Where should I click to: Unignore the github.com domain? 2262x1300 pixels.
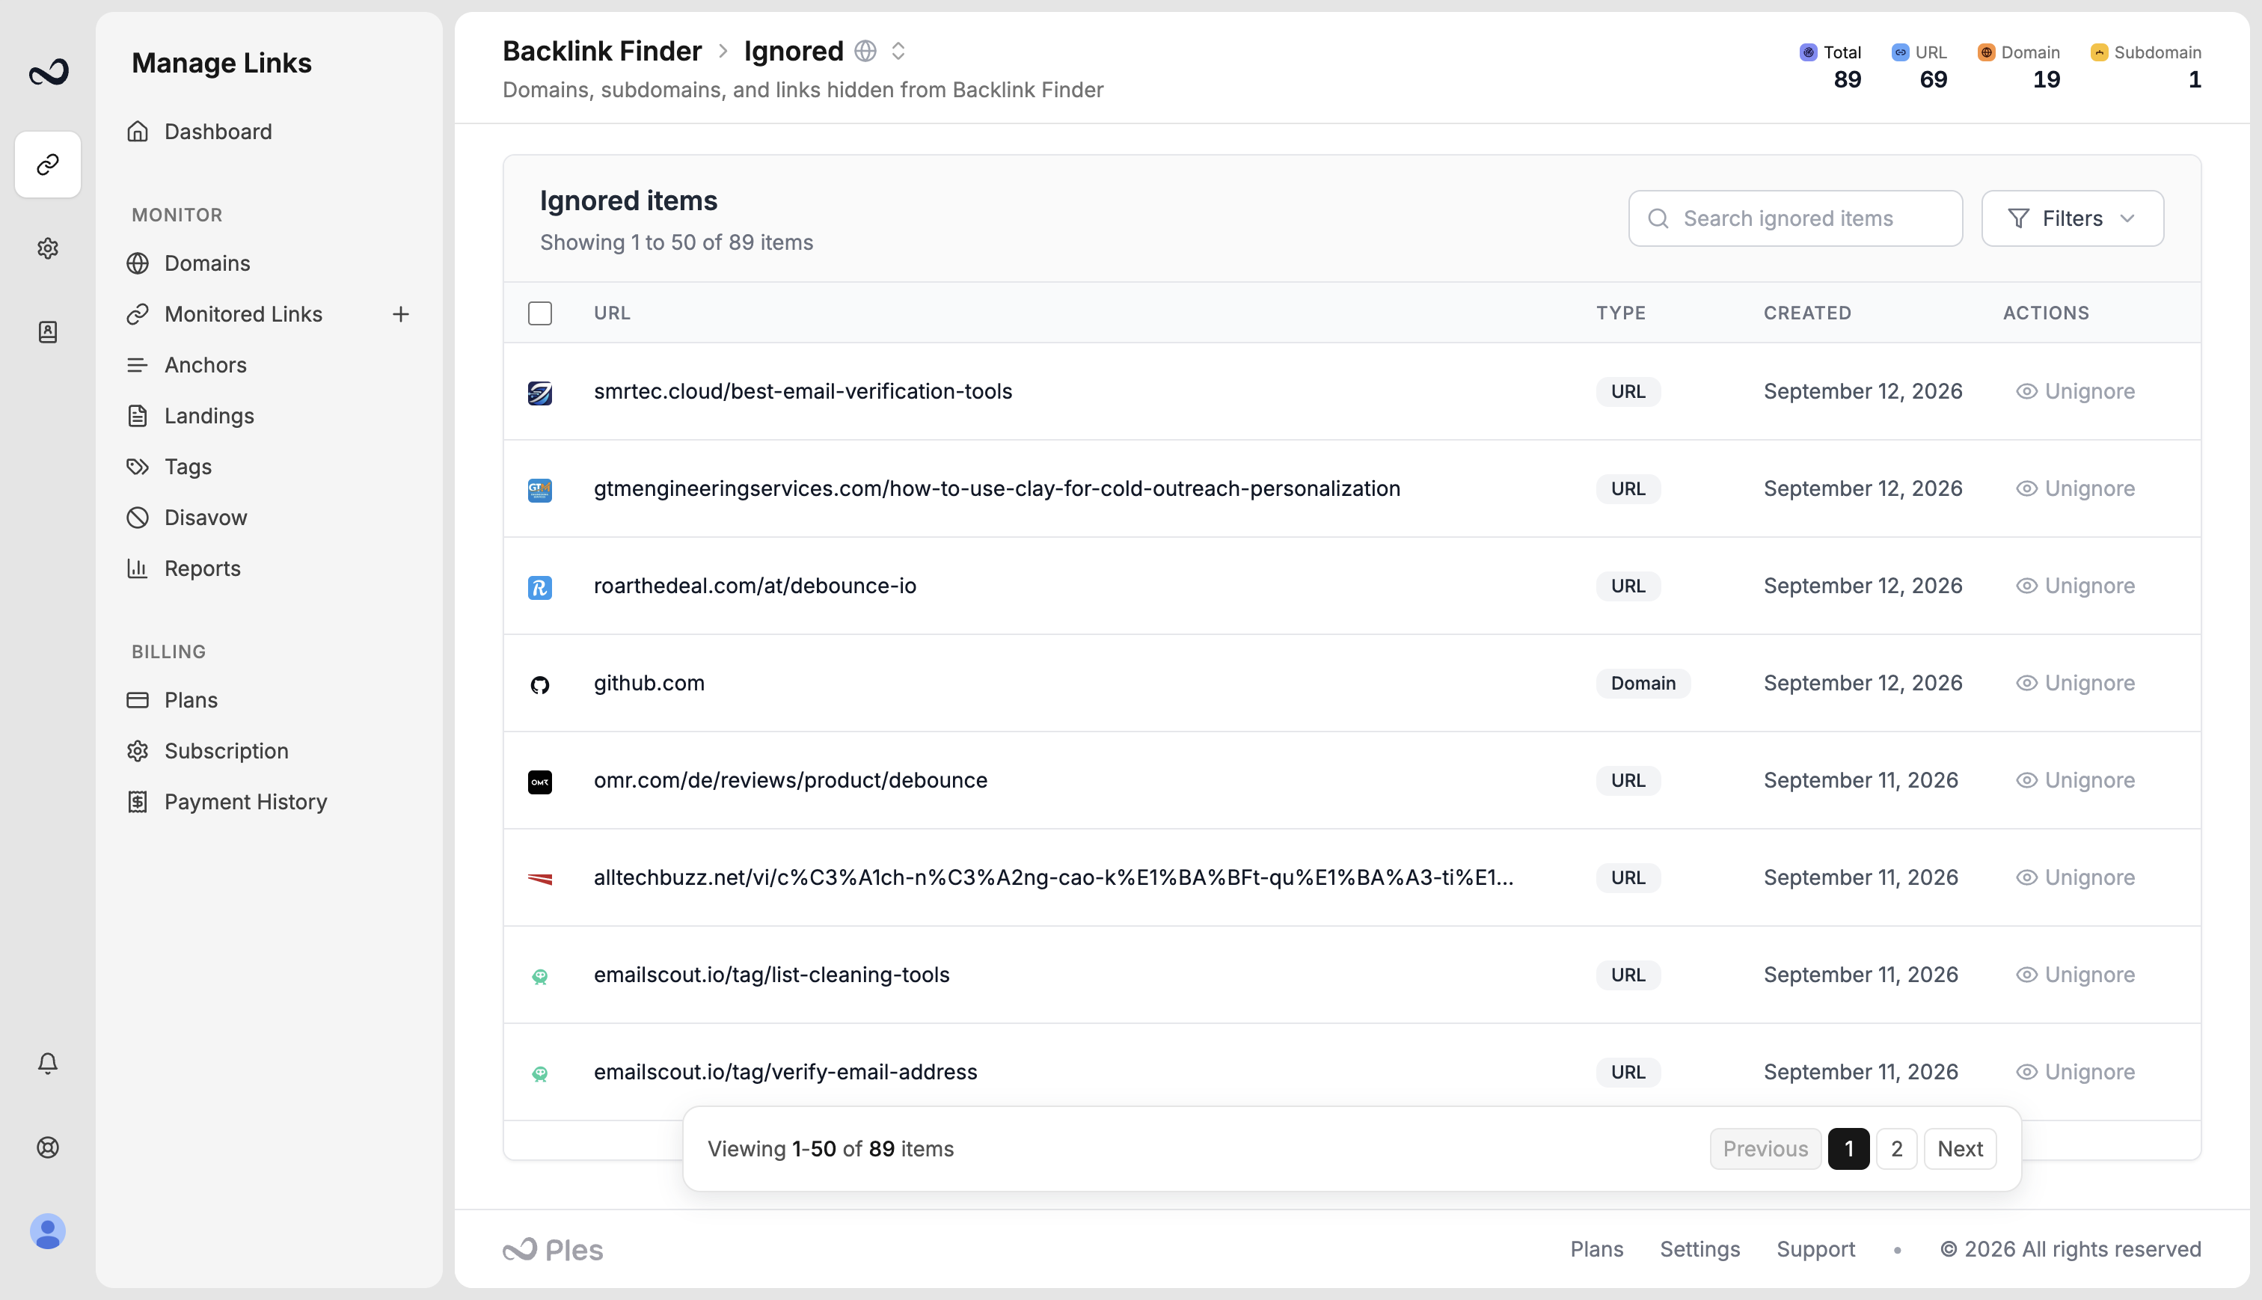2074,683
